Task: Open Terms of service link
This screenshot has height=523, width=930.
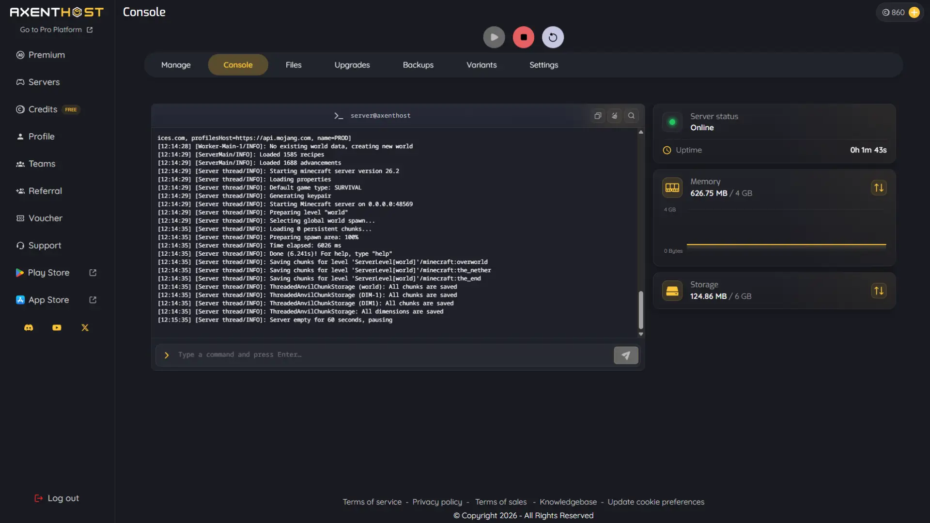Action: click(x=372, y=502)
